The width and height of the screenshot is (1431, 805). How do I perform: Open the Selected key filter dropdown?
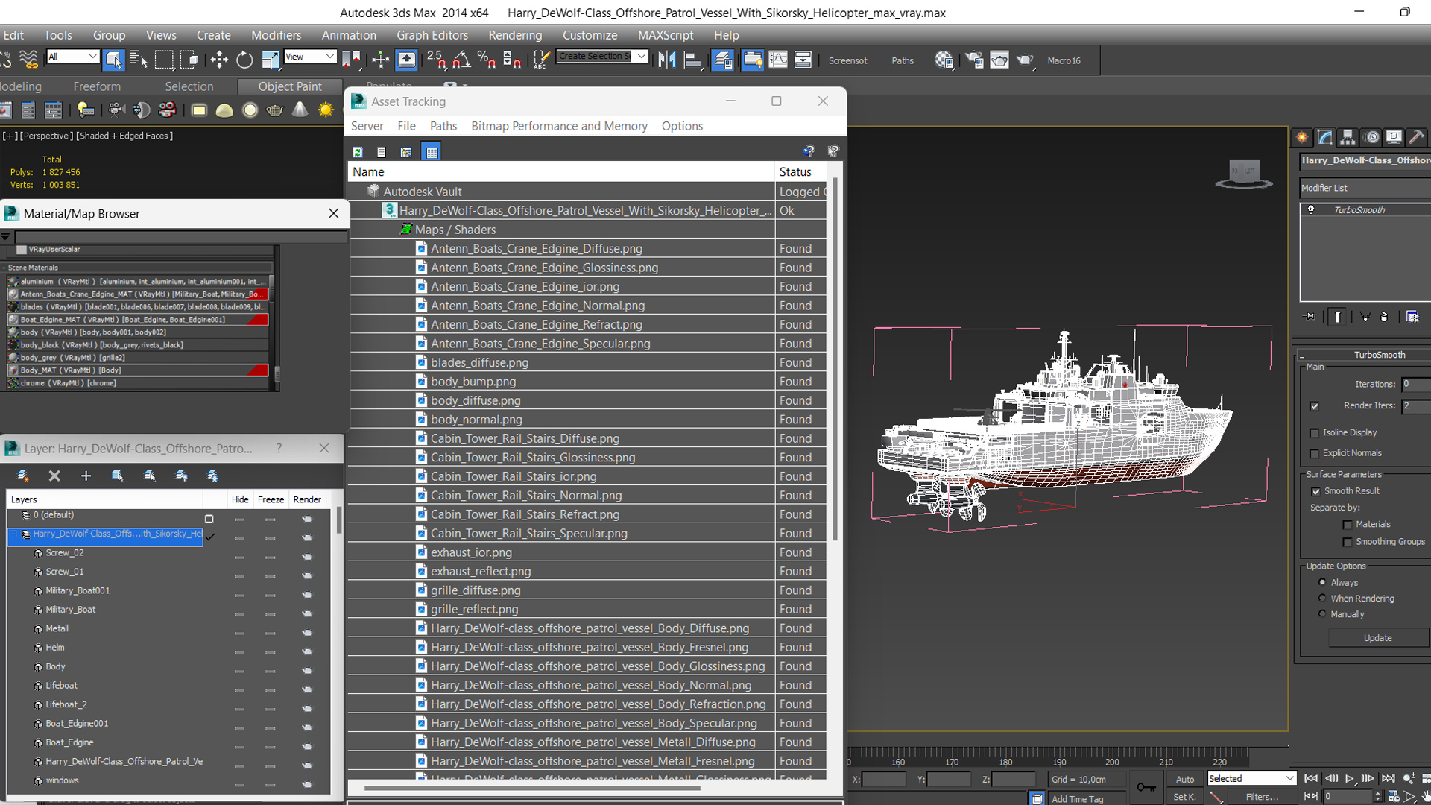click(x=1251, y=778)
